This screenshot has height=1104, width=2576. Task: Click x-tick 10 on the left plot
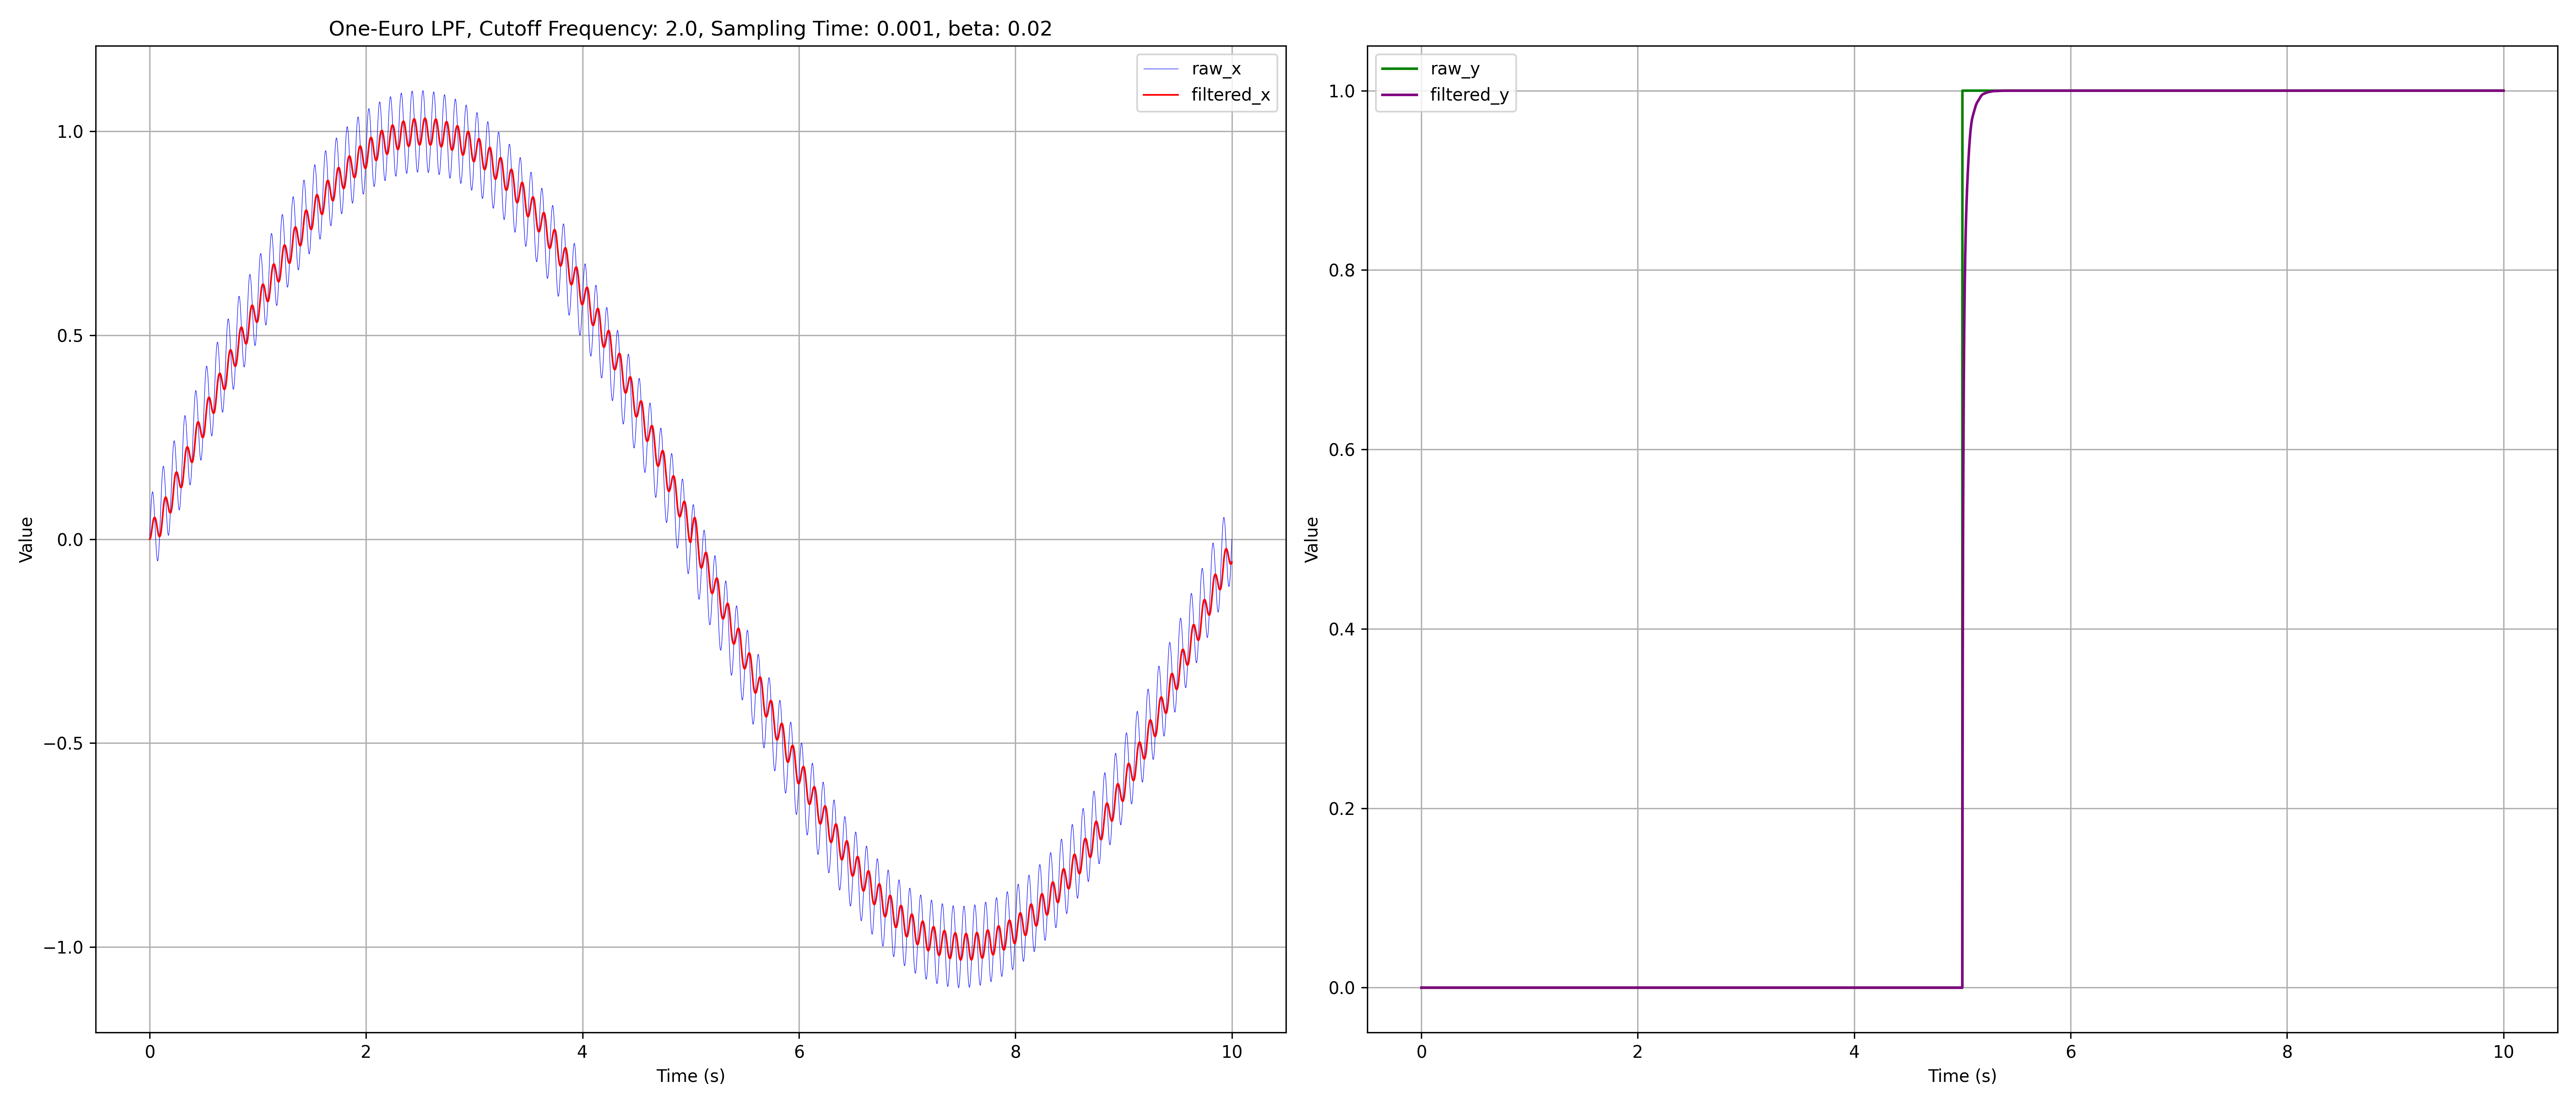click(x=1231, y=1052)
